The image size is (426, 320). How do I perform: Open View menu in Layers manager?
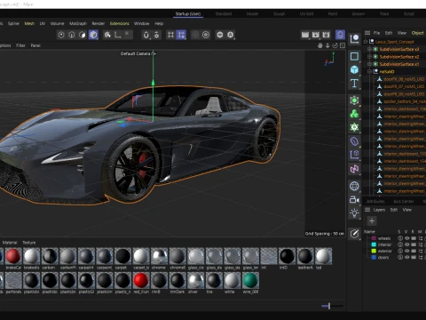[x=407, y=210]
